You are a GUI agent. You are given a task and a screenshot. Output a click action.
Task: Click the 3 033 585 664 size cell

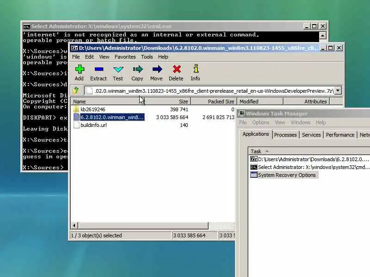point(172,117)
